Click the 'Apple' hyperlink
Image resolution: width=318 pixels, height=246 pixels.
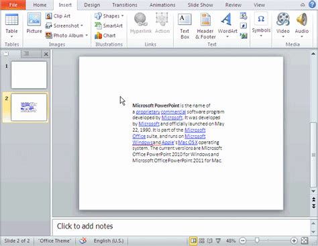coord(168,142)
